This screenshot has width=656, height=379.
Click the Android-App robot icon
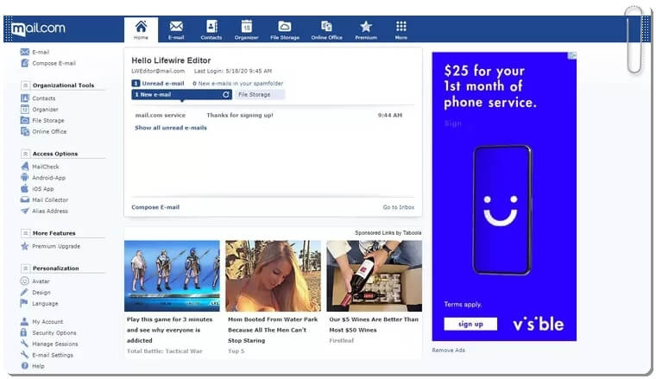(25, 177)
